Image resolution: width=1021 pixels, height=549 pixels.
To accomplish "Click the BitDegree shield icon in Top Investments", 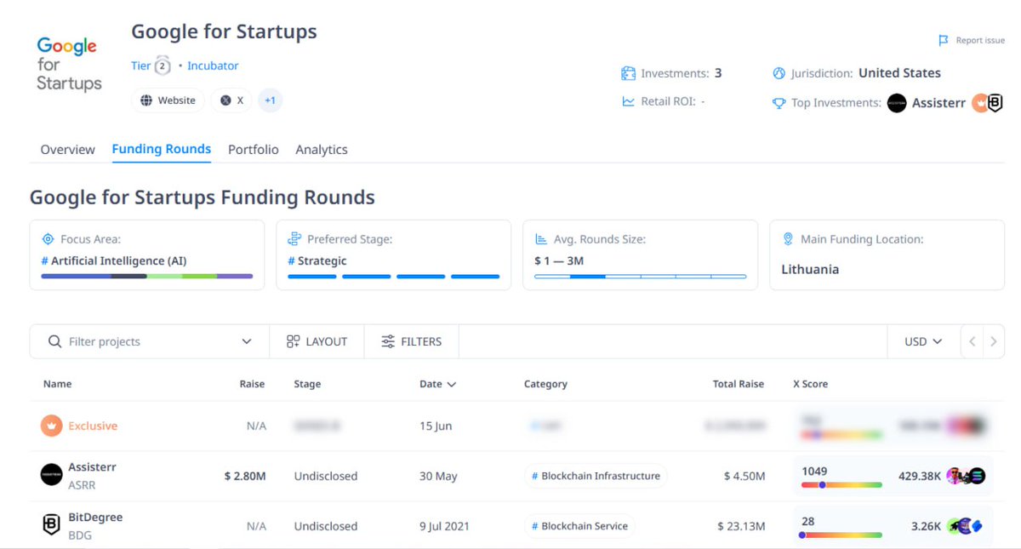I will click(995, 103).
